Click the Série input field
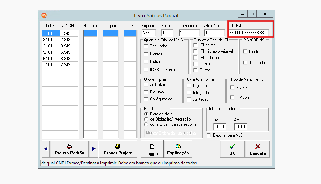This screenshot has width=321, height=184. pos(167,33)
